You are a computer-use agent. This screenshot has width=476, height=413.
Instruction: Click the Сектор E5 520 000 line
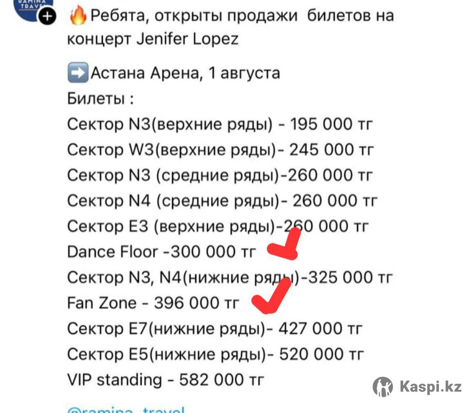point(215,354)
